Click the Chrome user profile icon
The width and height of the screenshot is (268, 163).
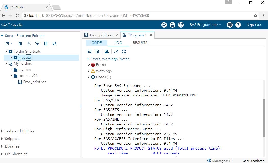pyautogui.click(x=228, y=2)
